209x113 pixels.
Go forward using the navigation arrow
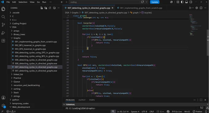coord(66,2)
